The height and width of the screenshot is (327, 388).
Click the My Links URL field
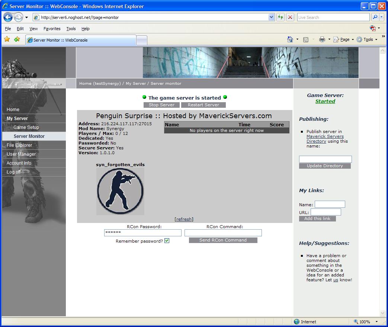pos(326,212)
